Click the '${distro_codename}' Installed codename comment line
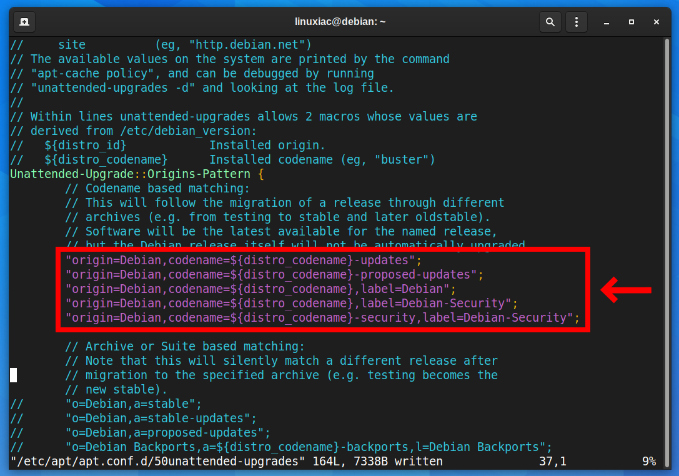Viewport: 679px width, 476px height. [222, 159]
